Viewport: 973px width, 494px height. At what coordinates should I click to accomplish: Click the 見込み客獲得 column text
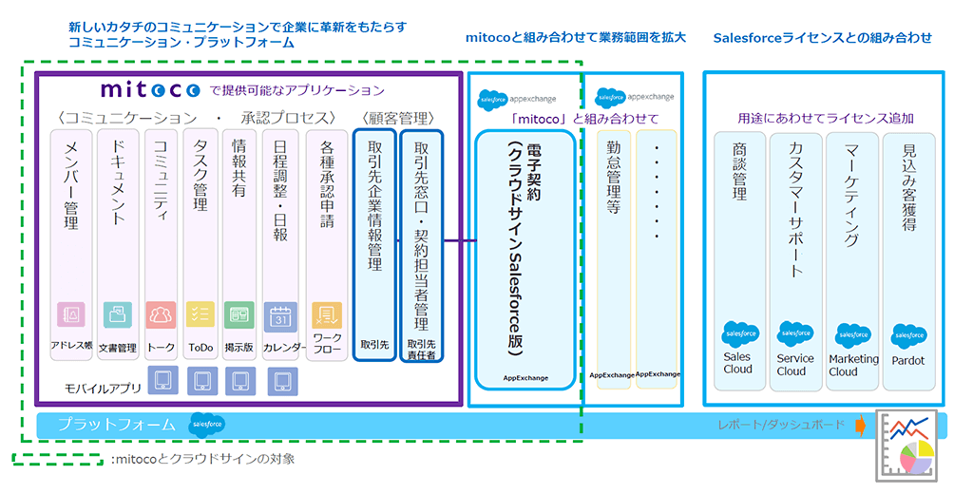point(909,187)
